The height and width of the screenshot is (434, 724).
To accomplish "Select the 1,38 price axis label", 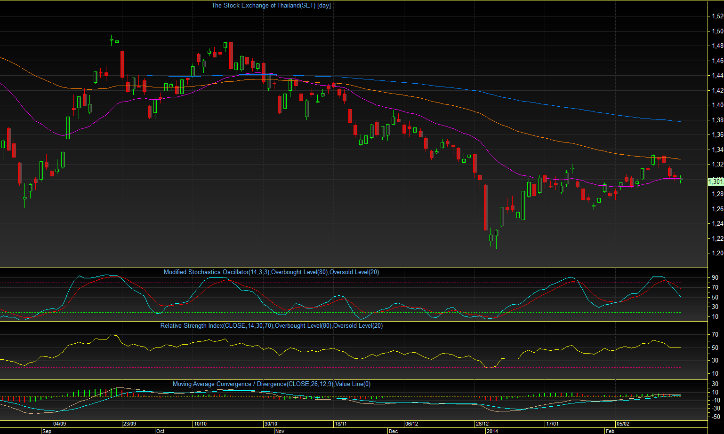I will (717, 120).
